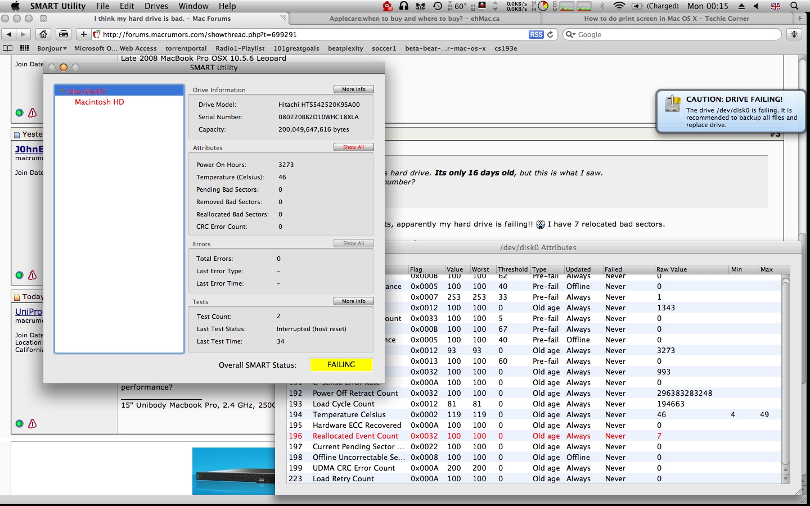Viewport: 810px width, 506px height.
Task: Click More Info in Tests section
Action: pyautogui.click(x=354, y=301)
